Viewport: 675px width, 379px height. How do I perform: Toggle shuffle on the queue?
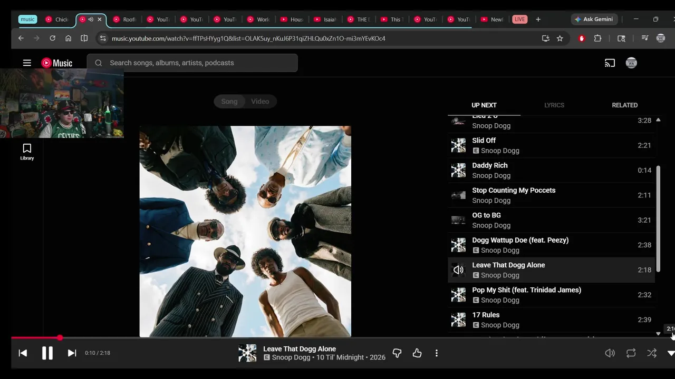[652, 353]
